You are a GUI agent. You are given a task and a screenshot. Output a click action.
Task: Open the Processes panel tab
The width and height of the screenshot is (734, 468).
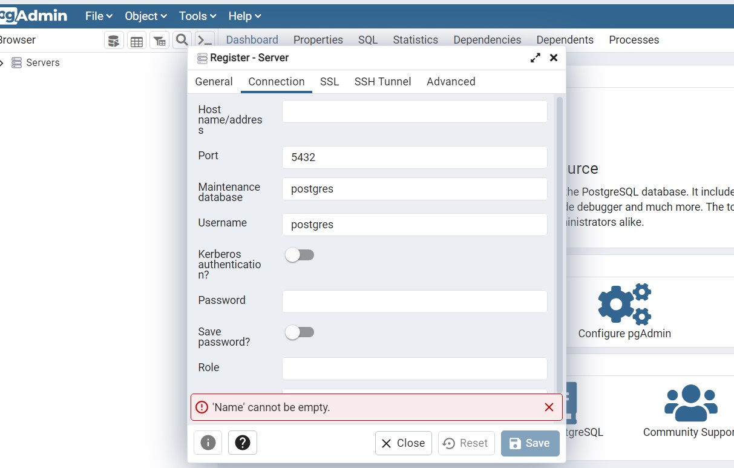coord(634,40)
